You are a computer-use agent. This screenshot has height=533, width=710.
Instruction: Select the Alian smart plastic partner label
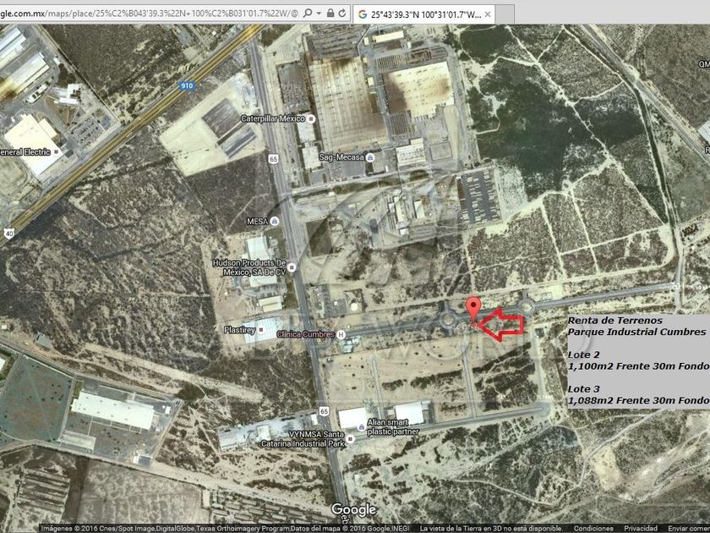pos(392,427)
